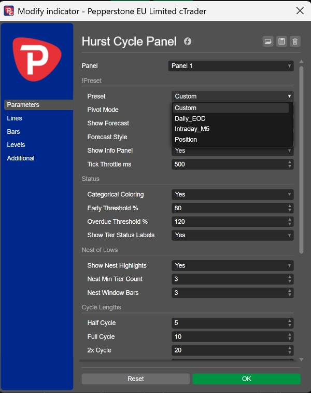Open the Panel 1 dropdown
This screenshot has height=393, width=311.
point(231,66)
